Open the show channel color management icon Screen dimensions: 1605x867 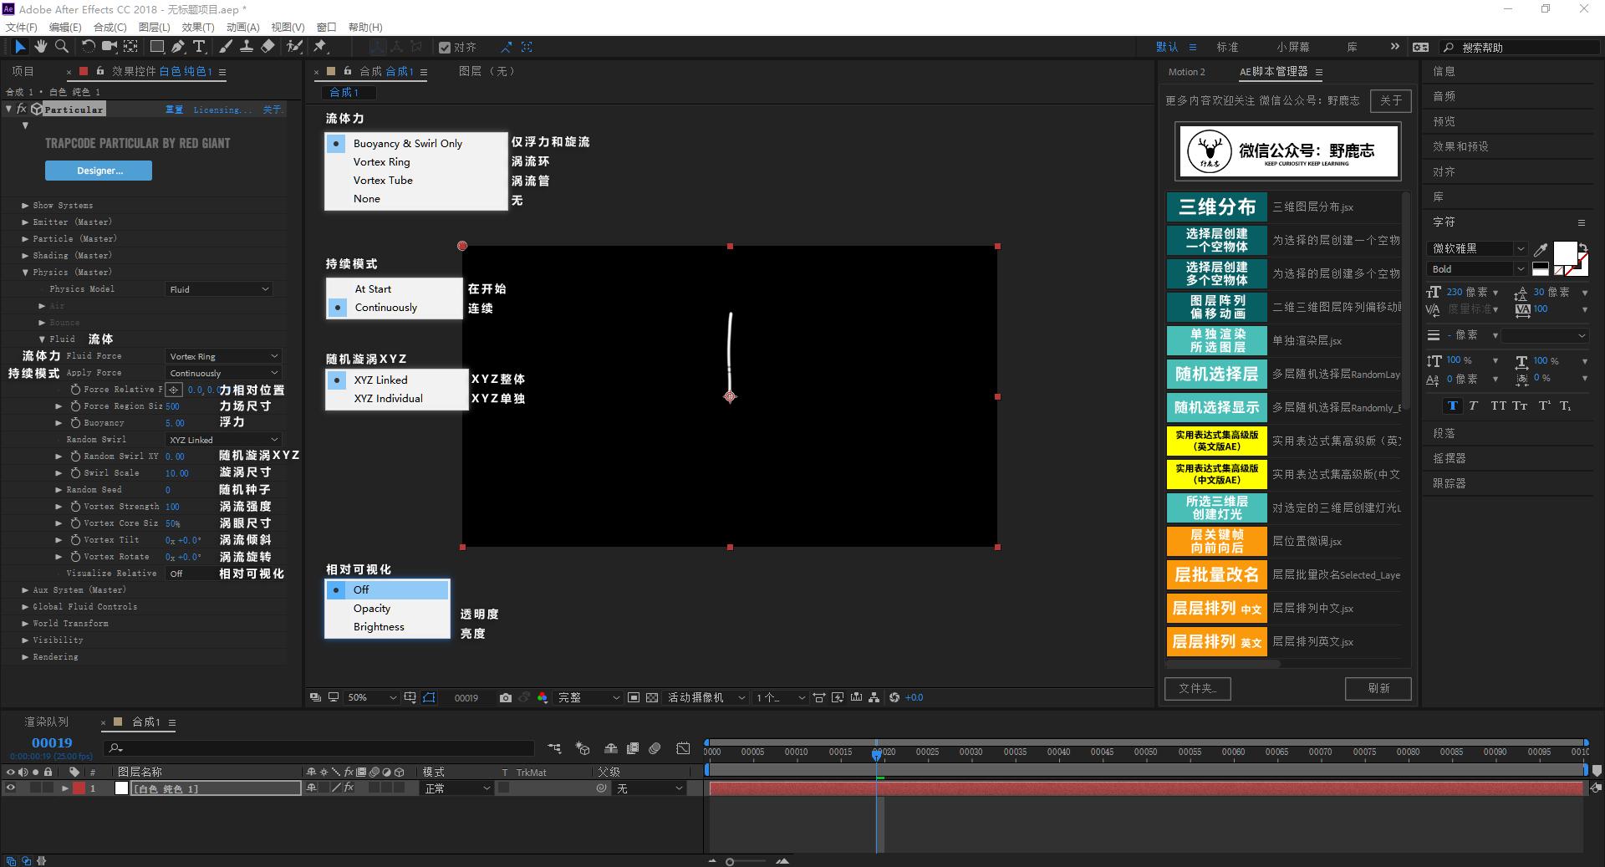pyautogui.click(x=543, y=697)
